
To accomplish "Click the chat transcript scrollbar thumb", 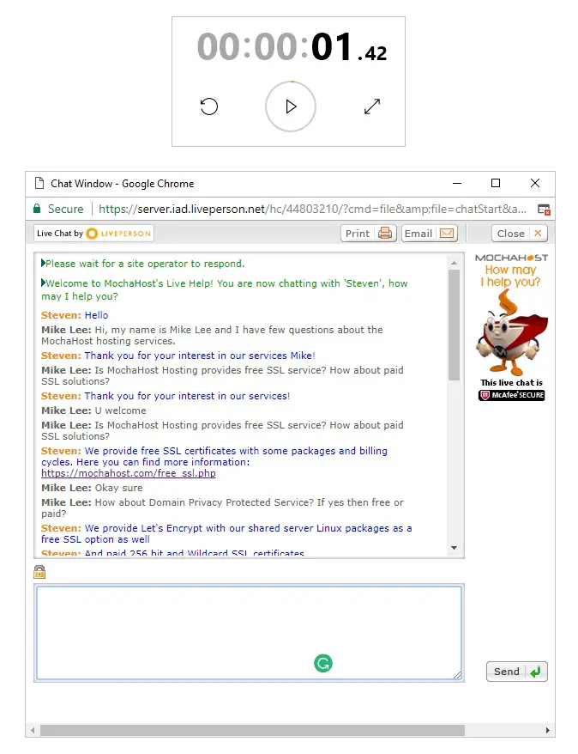I will (454, 325).
